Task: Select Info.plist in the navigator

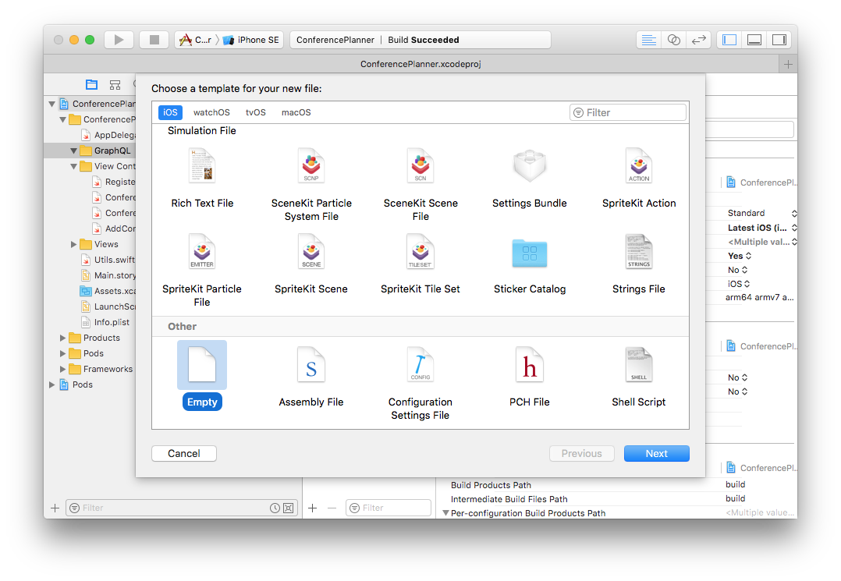Action: 105,322
